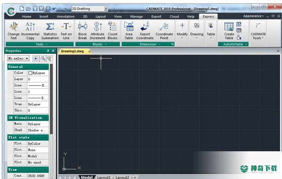Choose the Text on Line tool

pos(66,31)
